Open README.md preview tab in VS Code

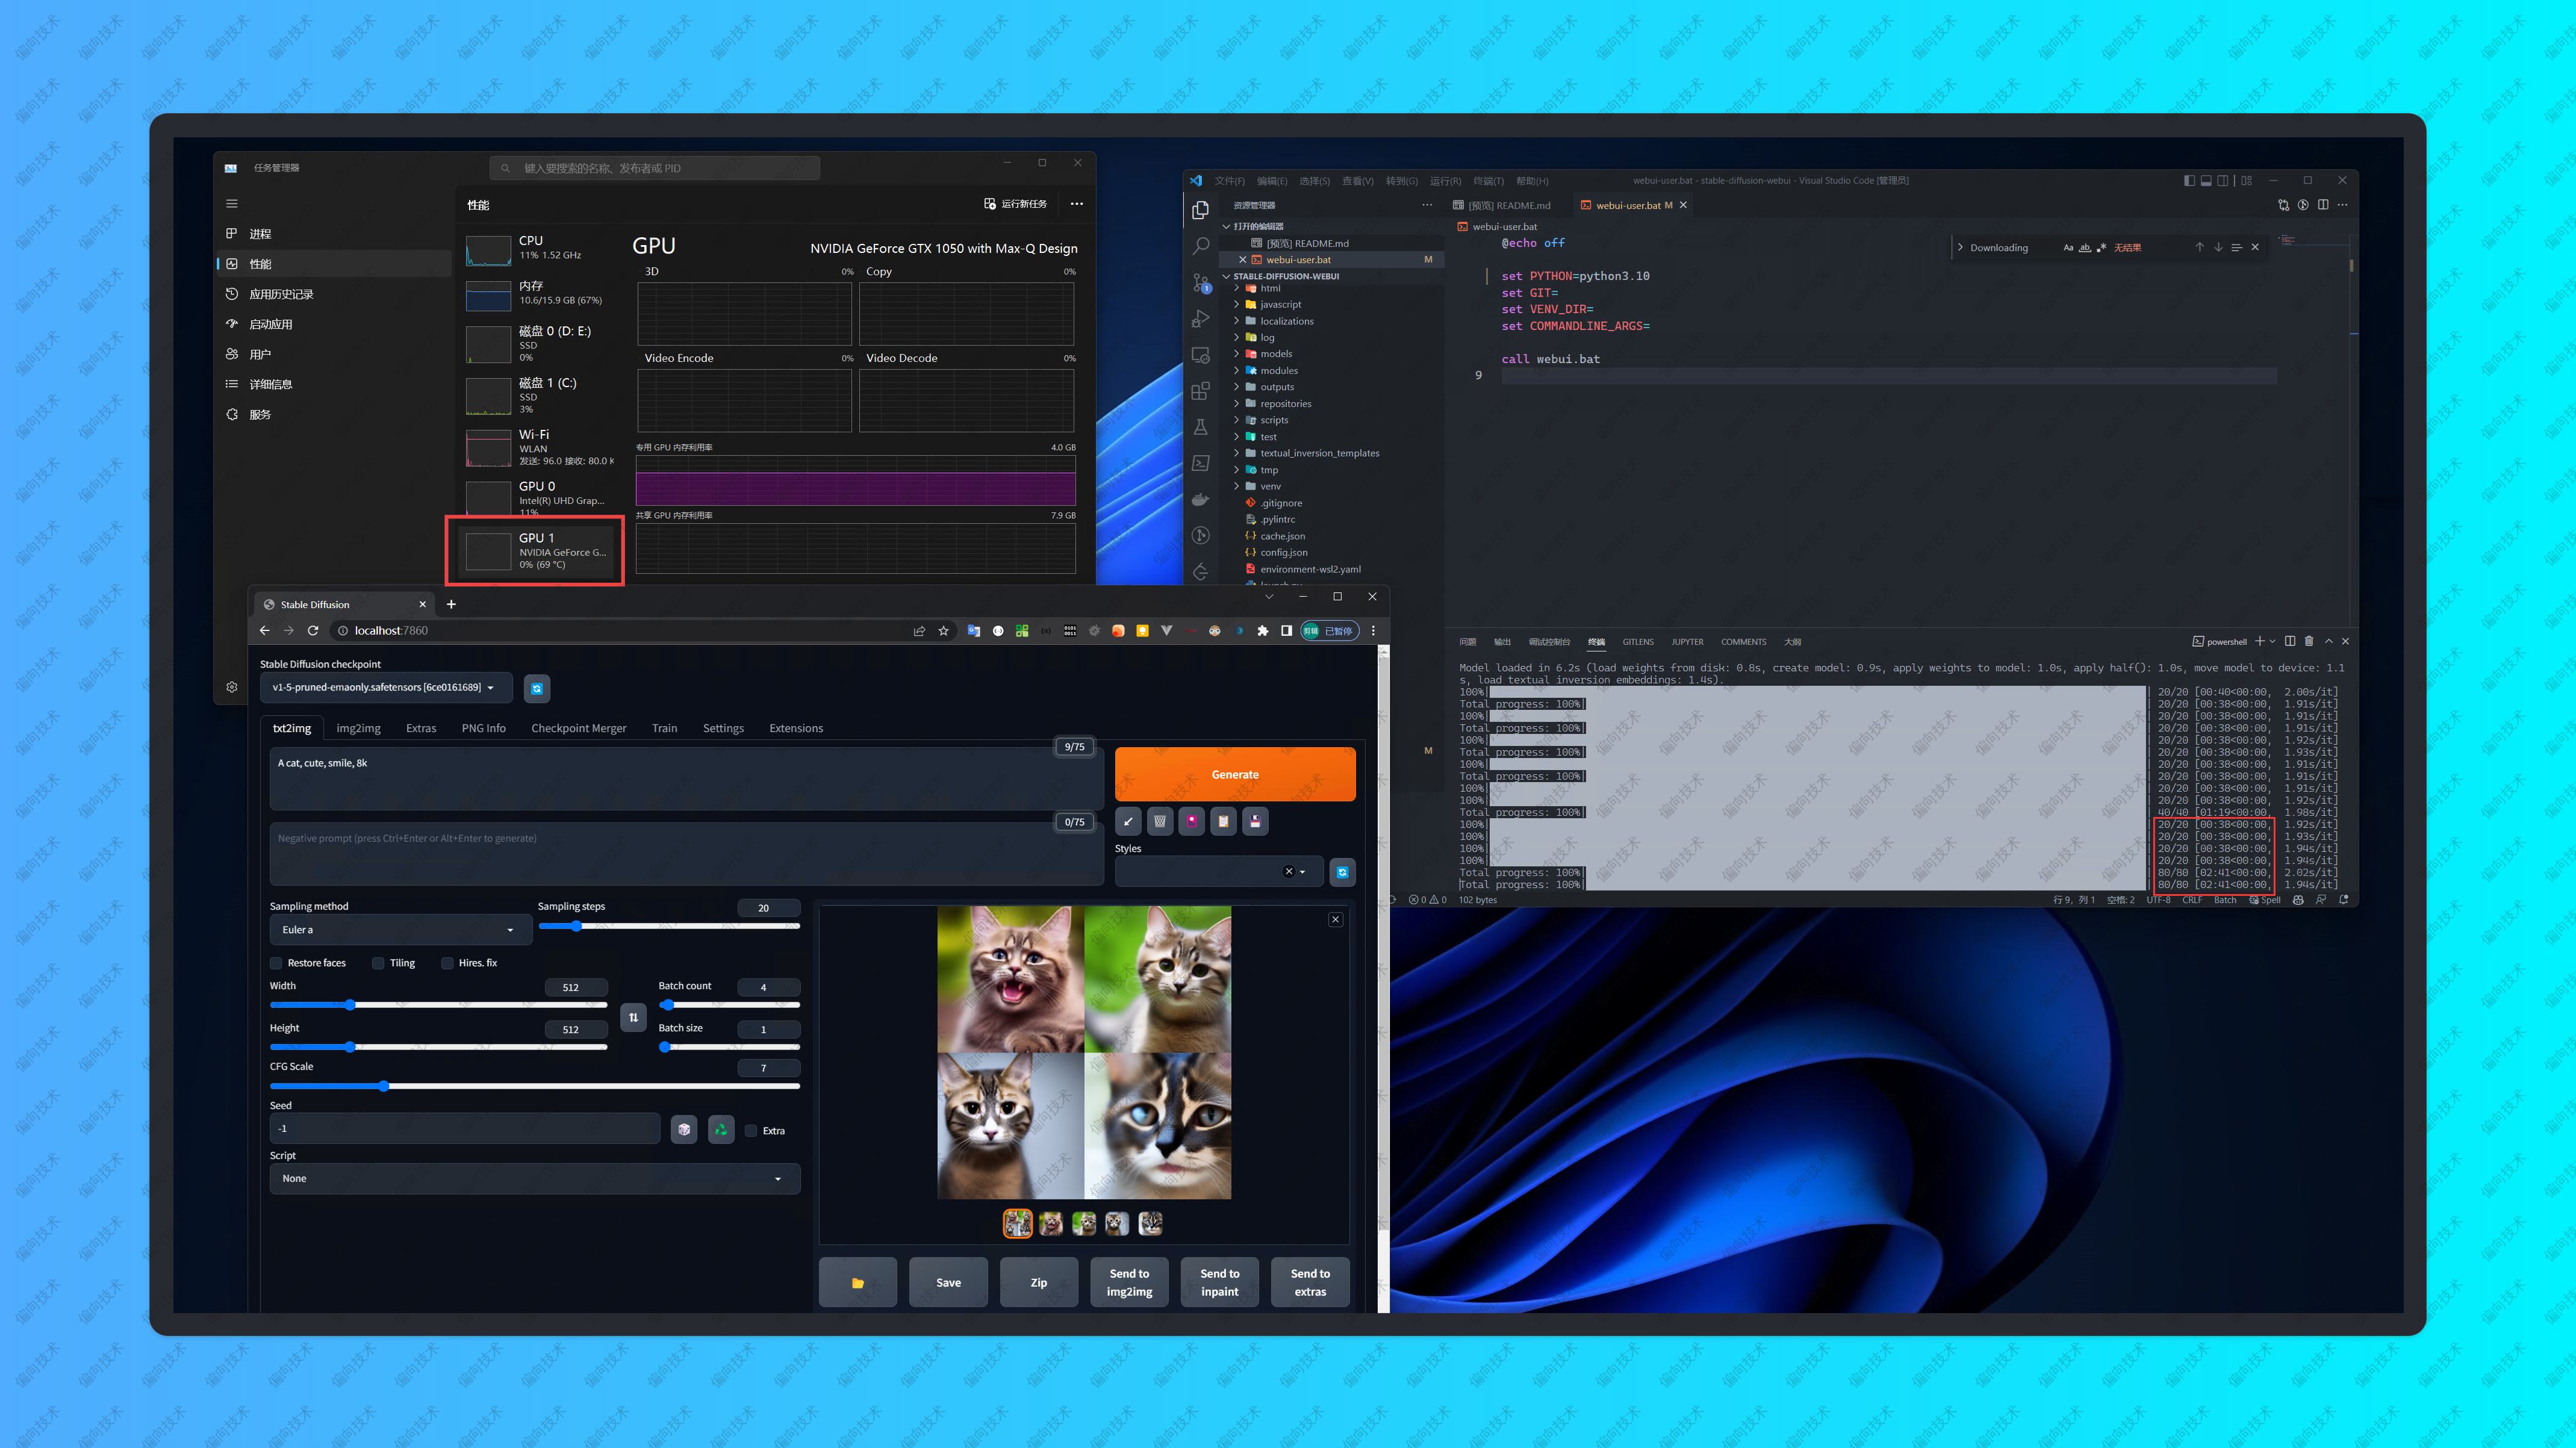click(x=1502, y=206)
